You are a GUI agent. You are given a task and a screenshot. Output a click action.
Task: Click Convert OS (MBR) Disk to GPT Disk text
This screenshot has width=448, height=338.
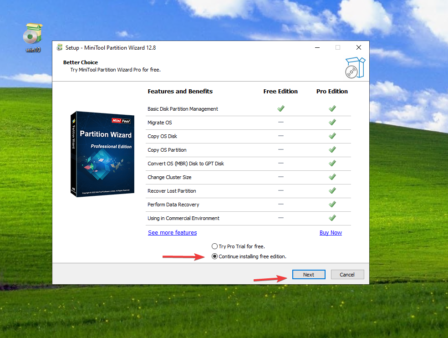point(186,164)
